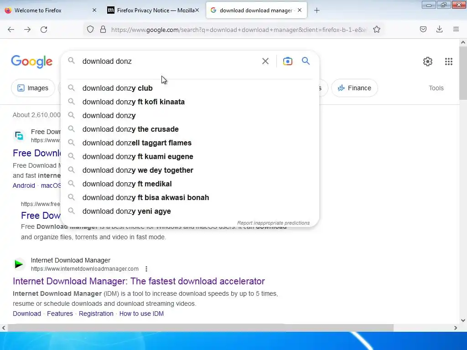View site security via padlock icon
Viewport: 467px width, 350px height.
pyautogui.click(x=103, y=30)
